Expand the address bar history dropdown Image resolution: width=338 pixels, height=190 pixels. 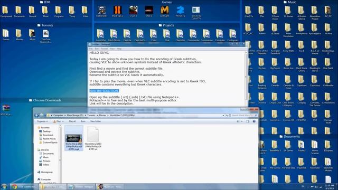[223, 115]
